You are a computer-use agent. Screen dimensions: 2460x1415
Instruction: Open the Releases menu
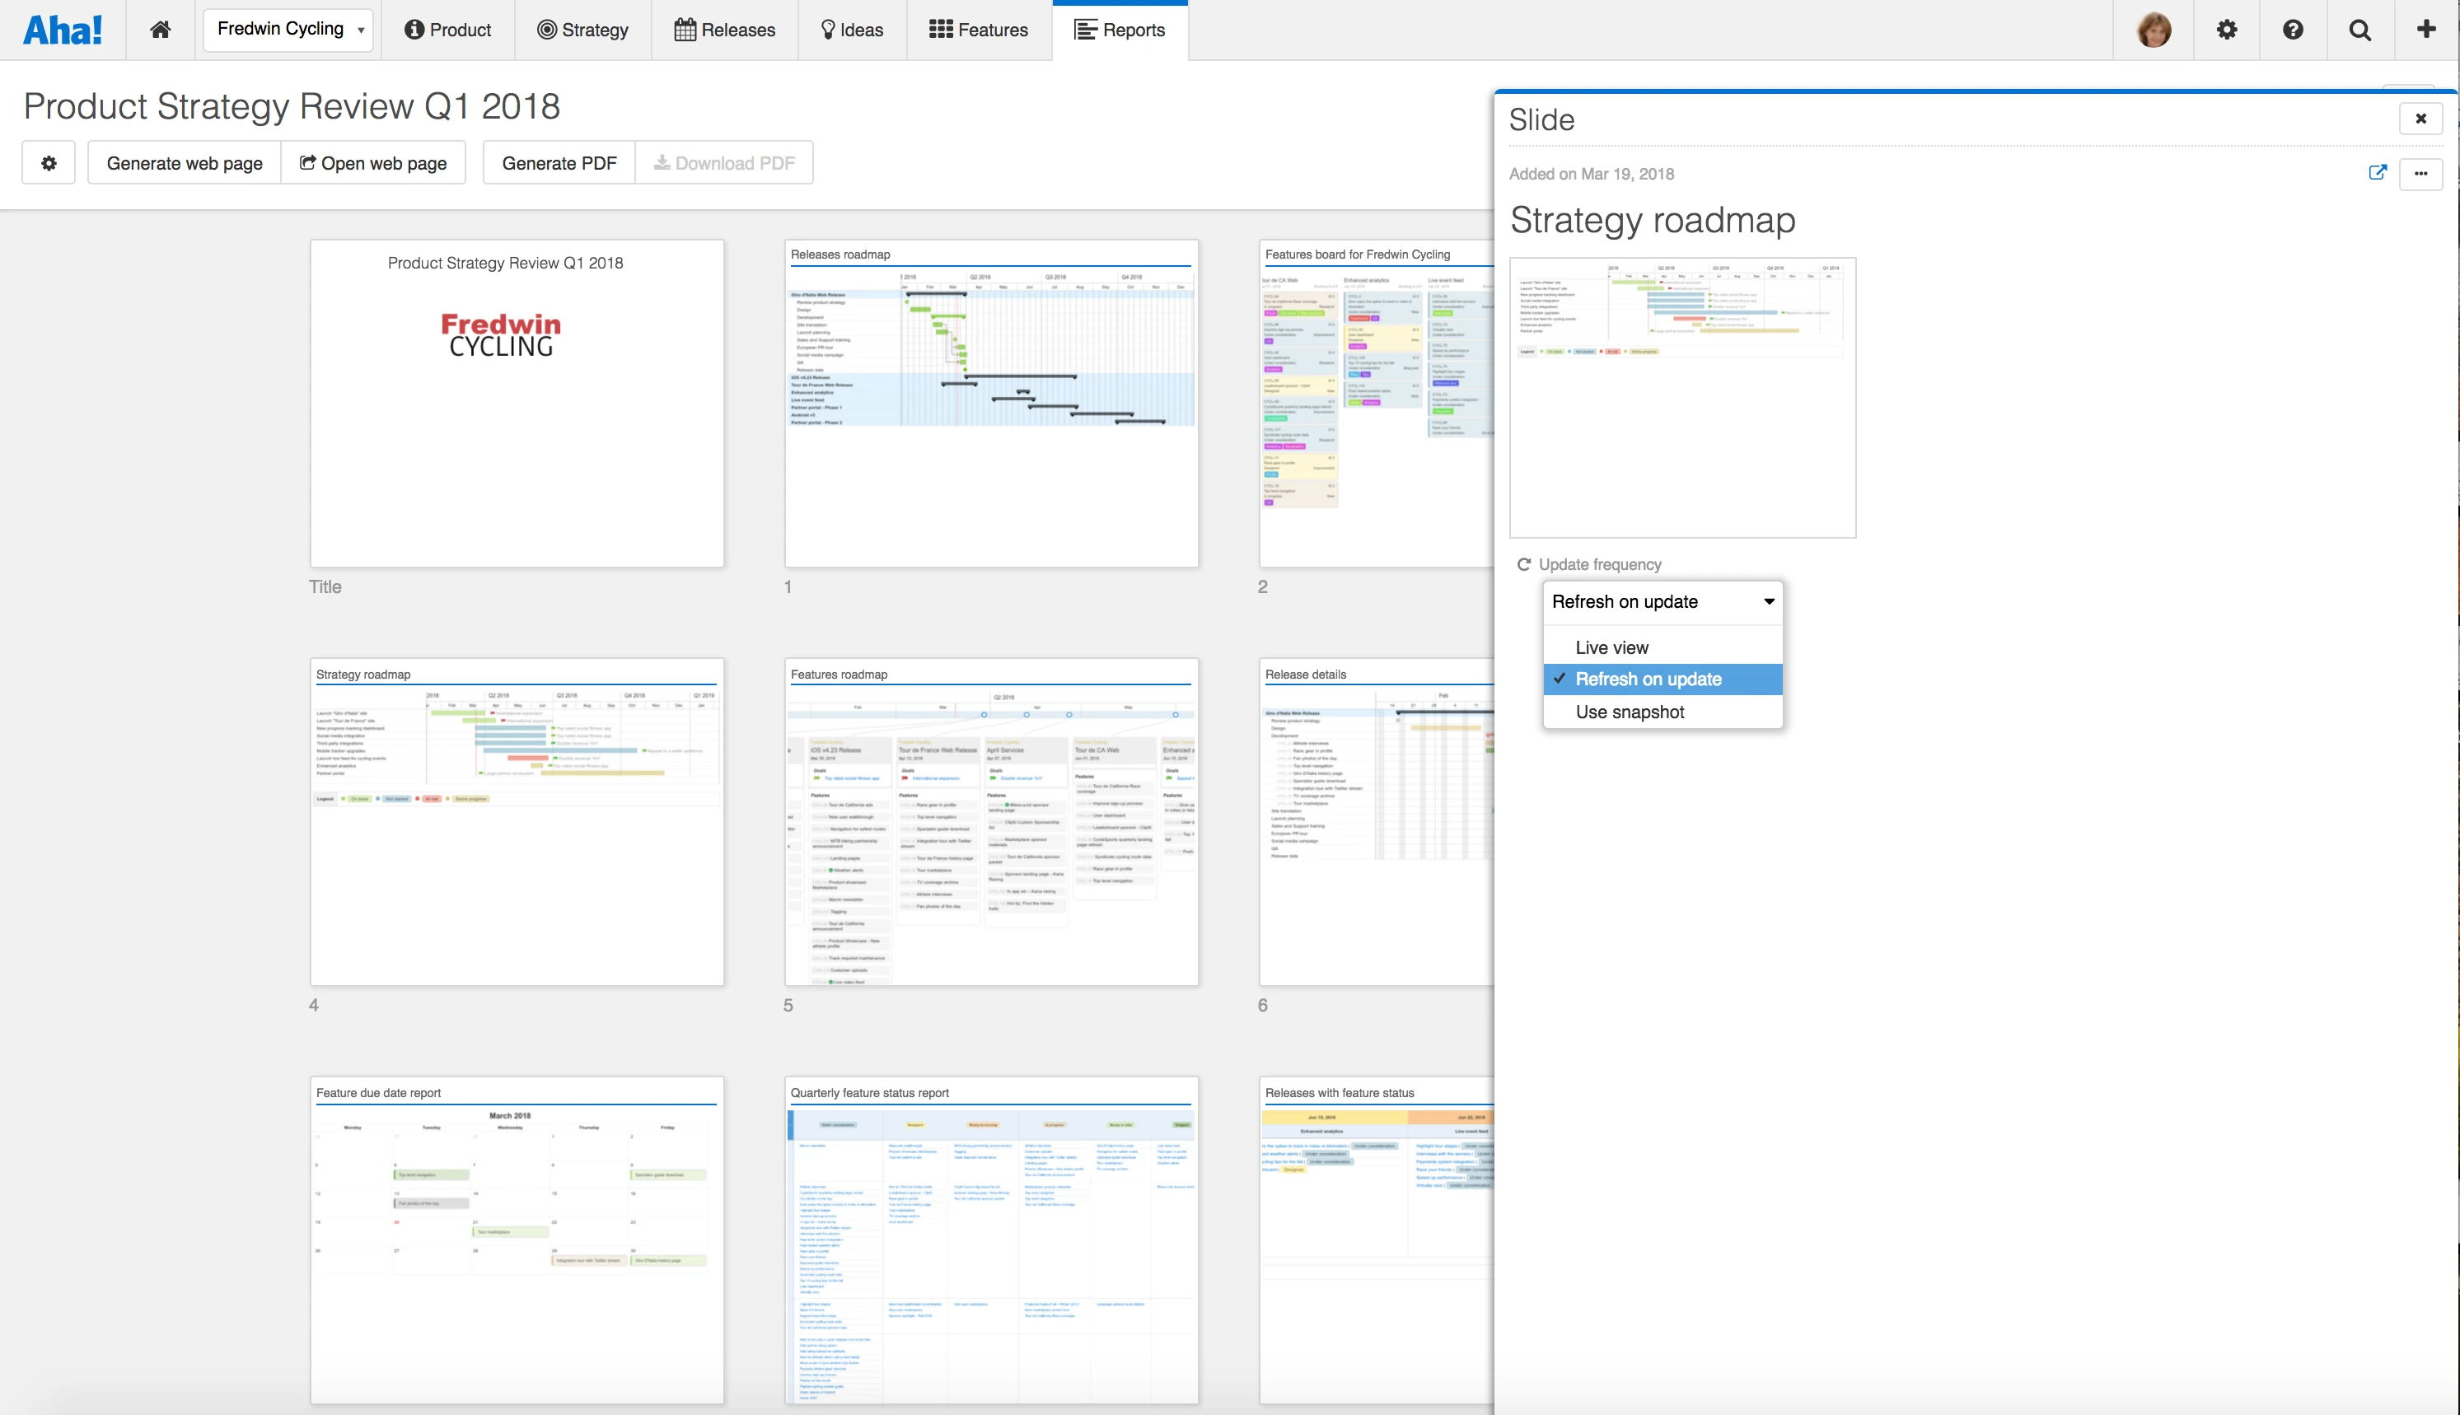pos(724,29)
